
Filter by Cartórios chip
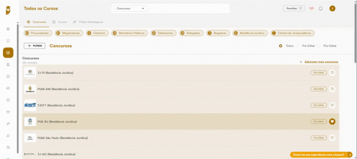(97, 33)
